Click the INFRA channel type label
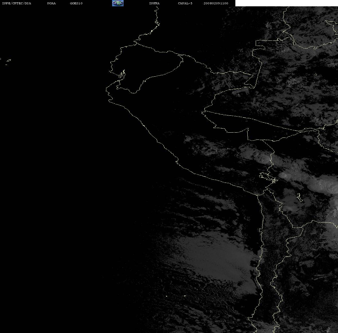This screenshot has width=338, height=333. (x=154, y=3)
